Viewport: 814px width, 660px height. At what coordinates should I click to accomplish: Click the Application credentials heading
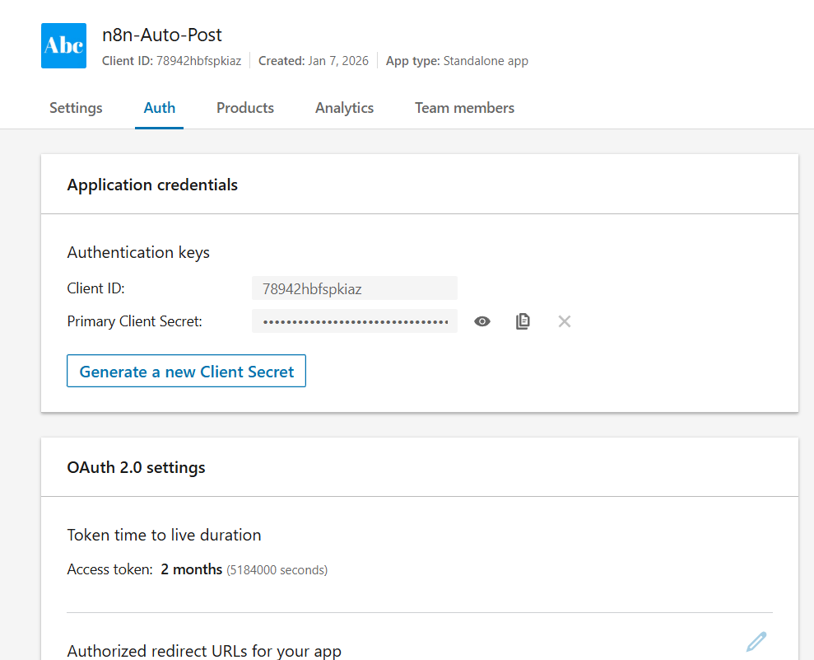point(152,185)
